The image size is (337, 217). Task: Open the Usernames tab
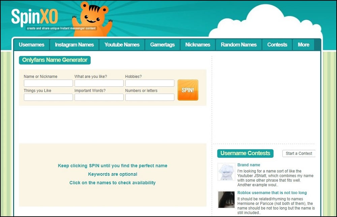[x=32, y=45]
